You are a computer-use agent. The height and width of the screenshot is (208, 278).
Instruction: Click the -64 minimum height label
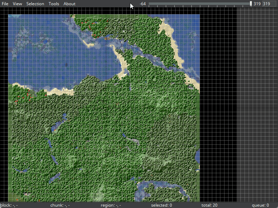pos(142,4)
